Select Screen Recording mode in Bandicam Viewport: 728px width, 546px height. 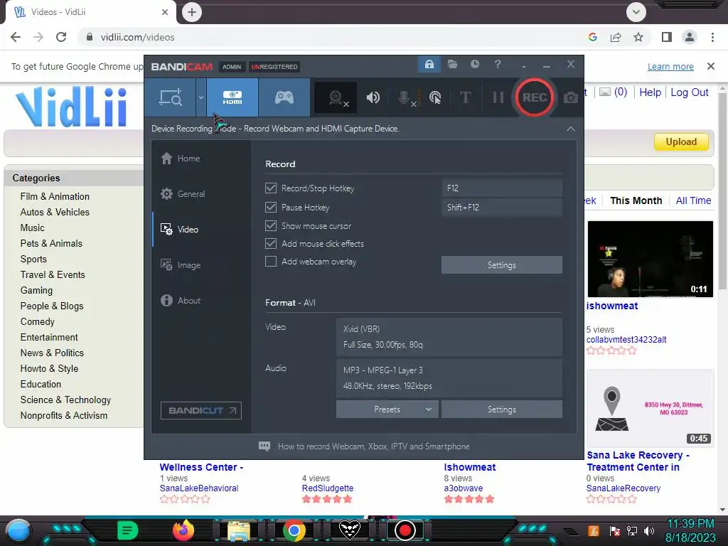(x=171, y=97)
